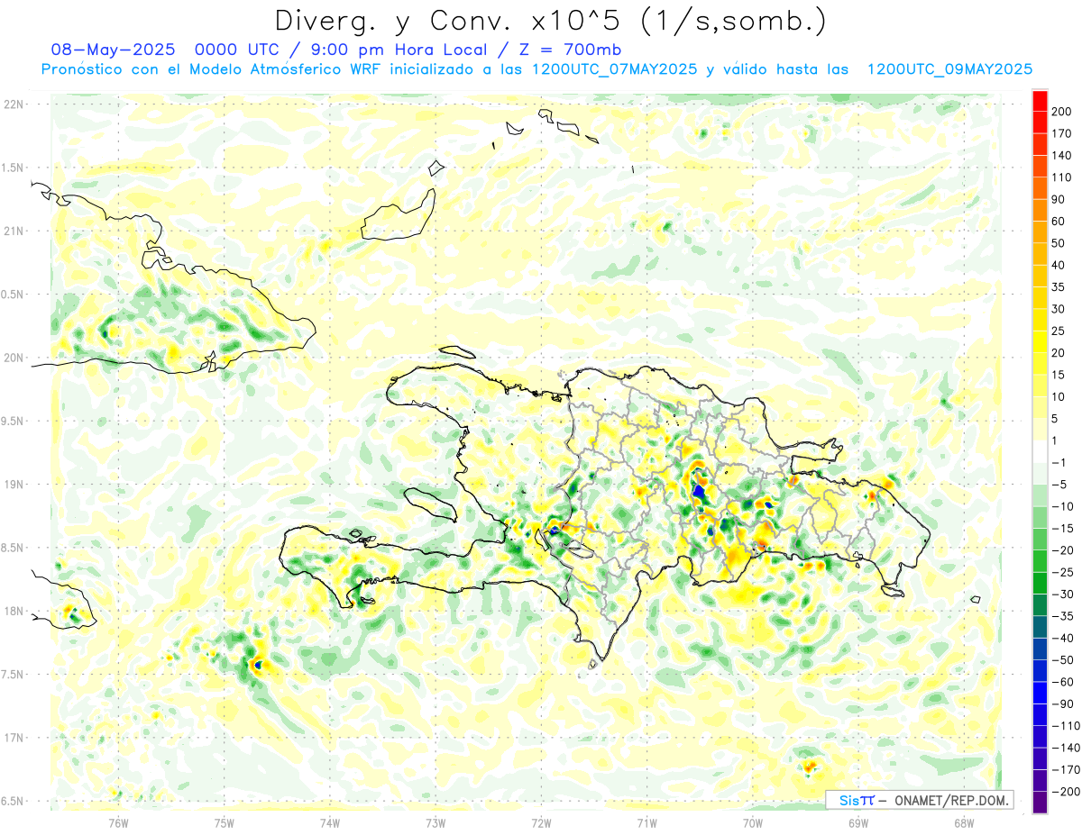
Task: Click the colorbar value '60'
Action: 1059,222
